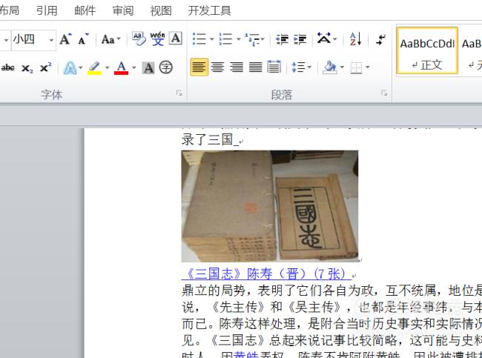Click the Distributed alignment icon
The width and height of the screenshot is (482, 358).
pos(274,67)
